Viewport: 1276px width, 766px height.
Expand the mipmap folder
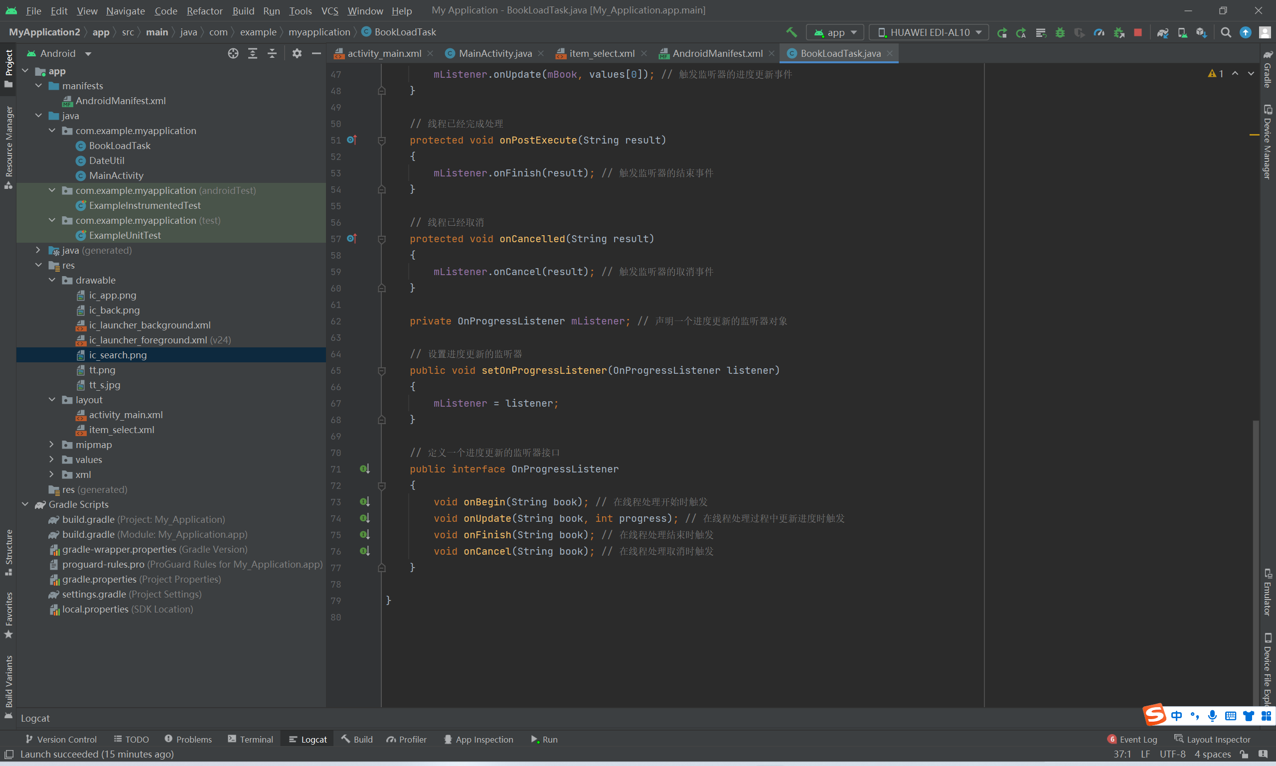tap(51, 445)
